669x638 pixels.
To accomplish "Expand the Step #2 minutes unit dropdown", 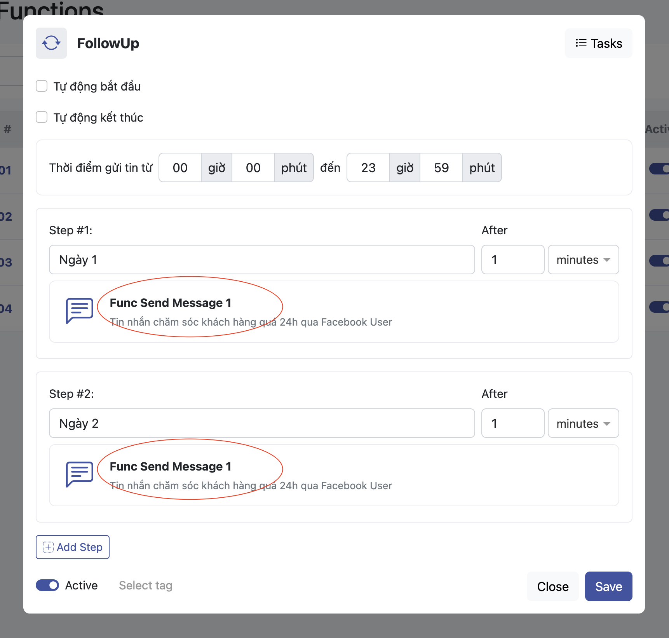I will click(x=583, y=423).
